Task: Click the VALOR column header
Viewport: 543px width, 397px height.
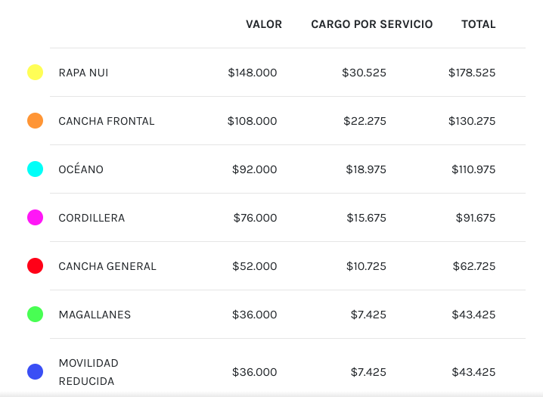Action: tap(263, 24)
